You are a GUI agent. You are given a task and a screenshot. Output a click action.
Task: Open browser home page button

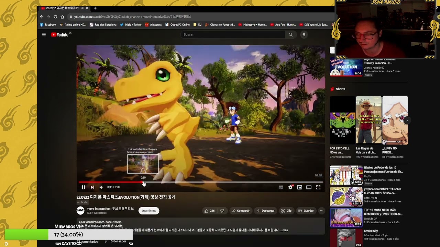click(62, 16)
